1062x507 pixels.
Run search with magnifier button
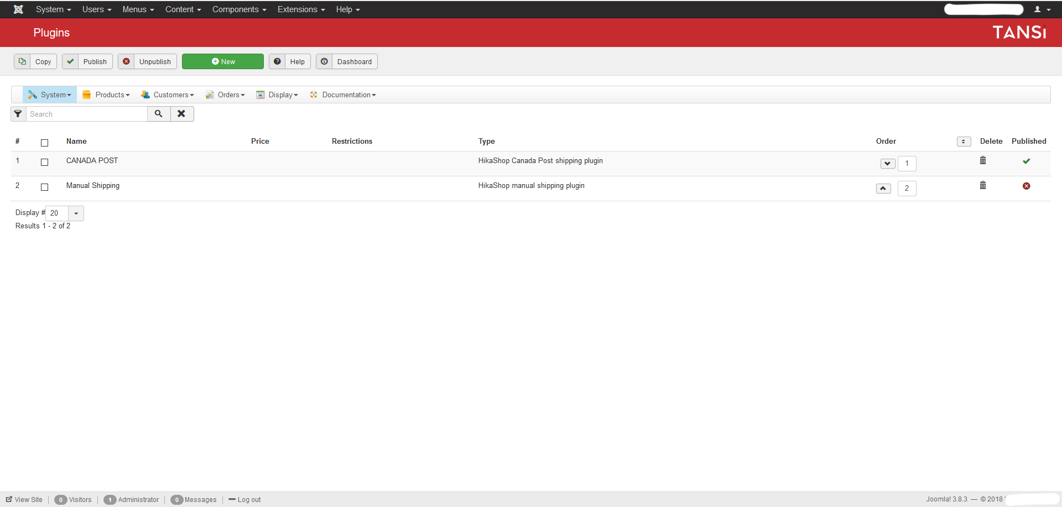pos(159,114)
